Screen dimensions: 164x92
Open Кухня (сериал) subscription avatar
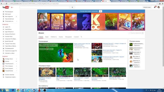tap(3, 68)
